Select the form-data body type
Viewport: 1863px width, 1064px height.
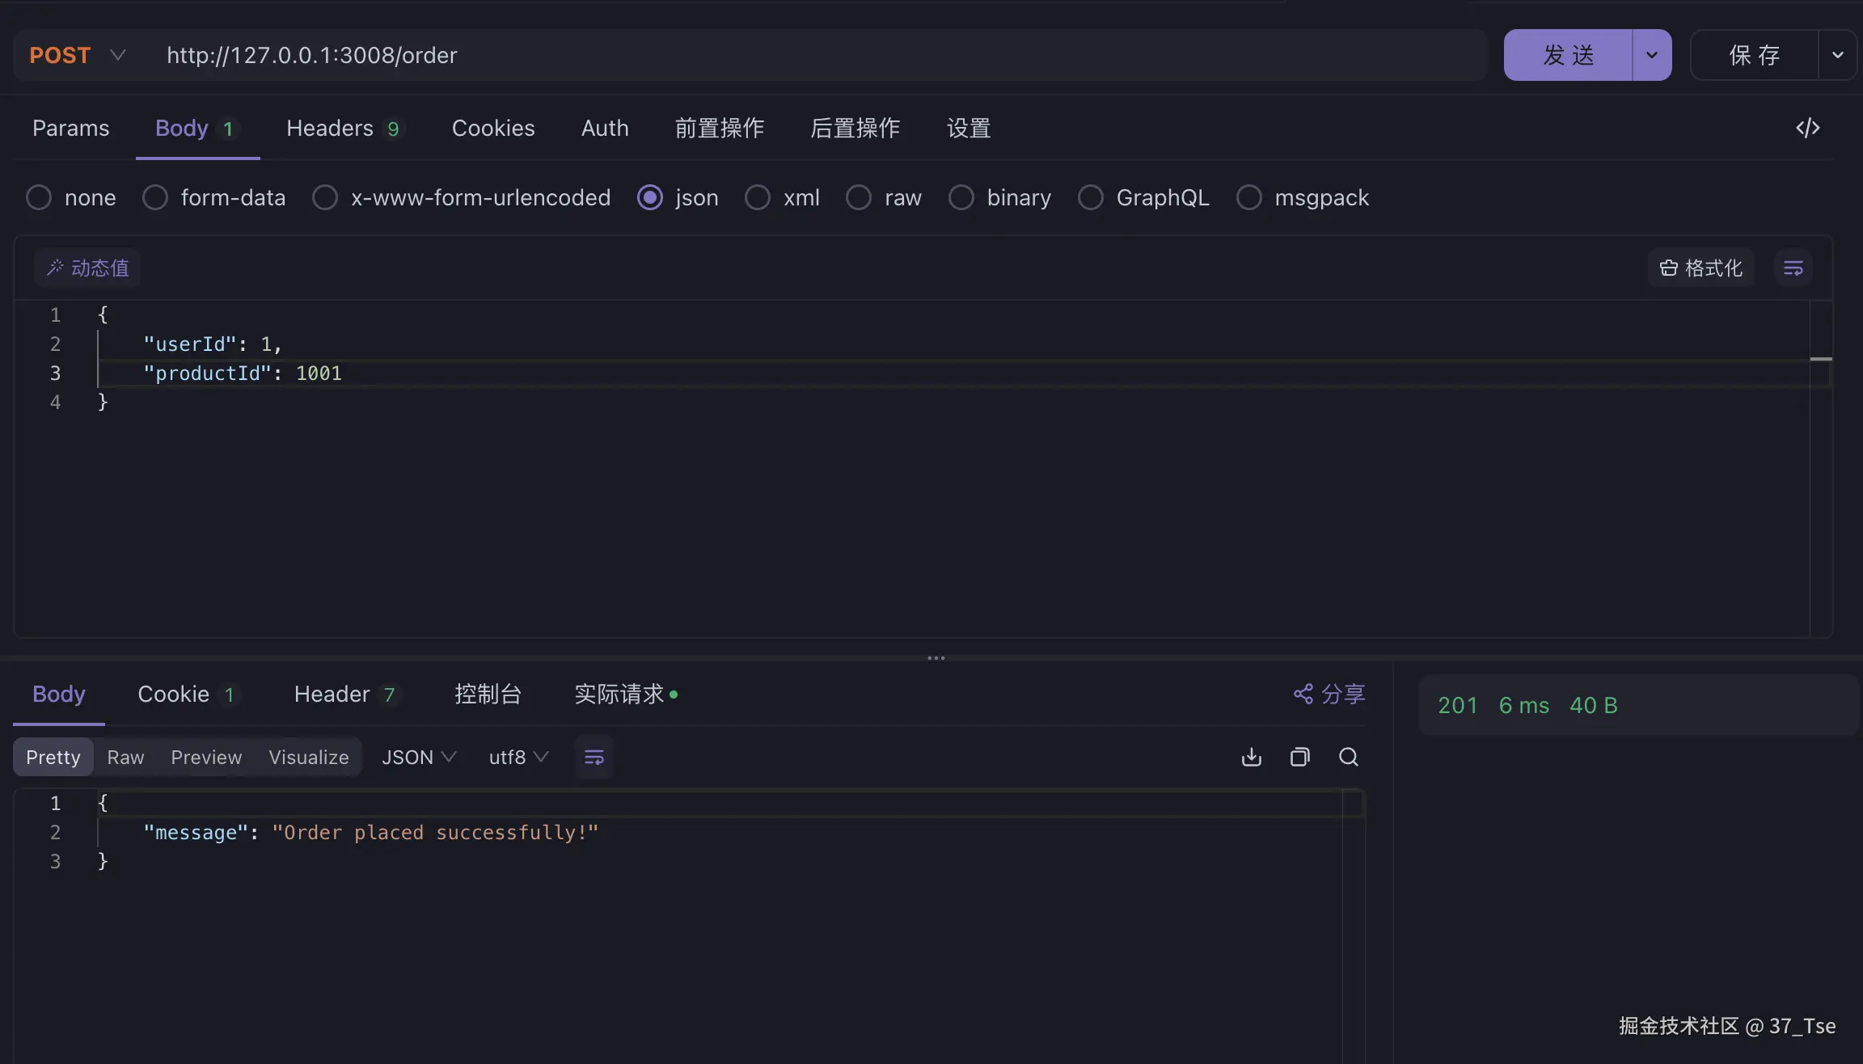click(x=155, y=198)
